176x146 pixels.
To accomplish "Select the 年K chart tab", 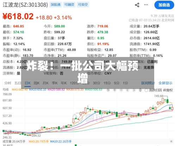I will tap(64, 83).
